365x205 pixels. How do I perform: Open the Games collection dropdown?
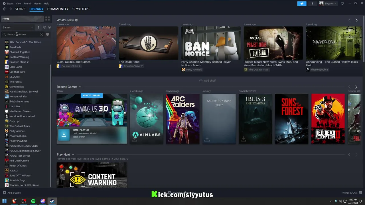tap(18, 27)
